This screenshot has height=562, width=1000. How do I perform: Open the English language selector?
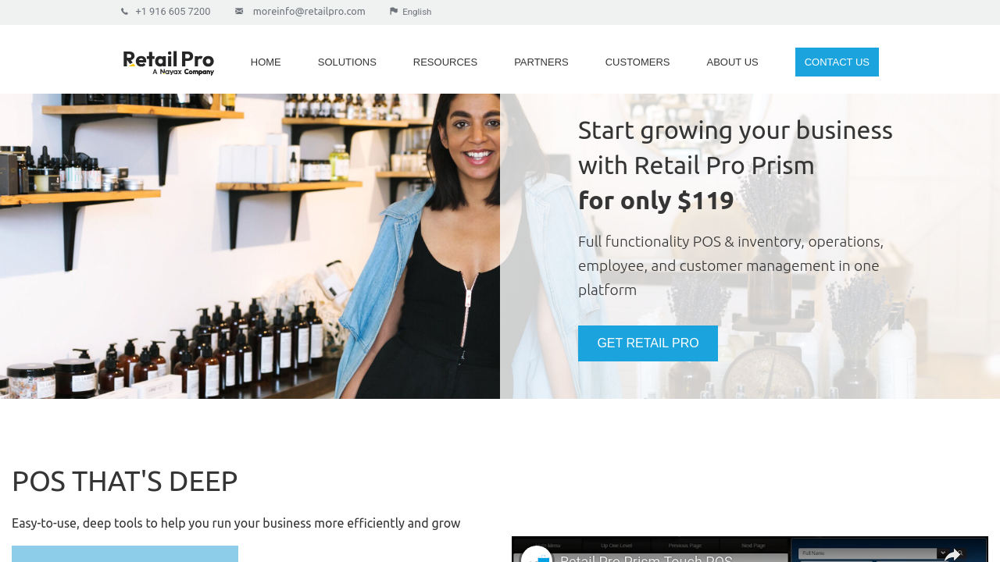416,12
